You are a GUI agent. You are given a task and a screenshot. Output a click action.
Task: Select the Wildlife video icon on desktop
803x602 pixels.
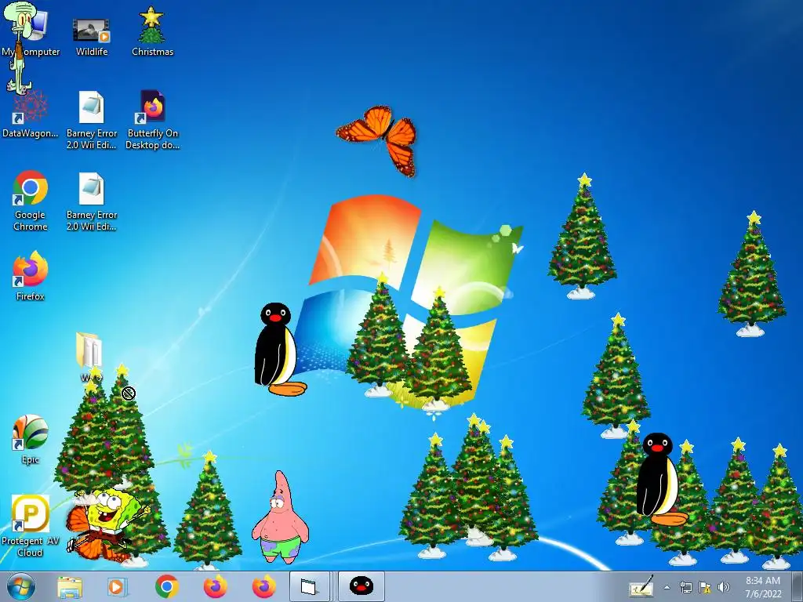(x=91, y=36)
